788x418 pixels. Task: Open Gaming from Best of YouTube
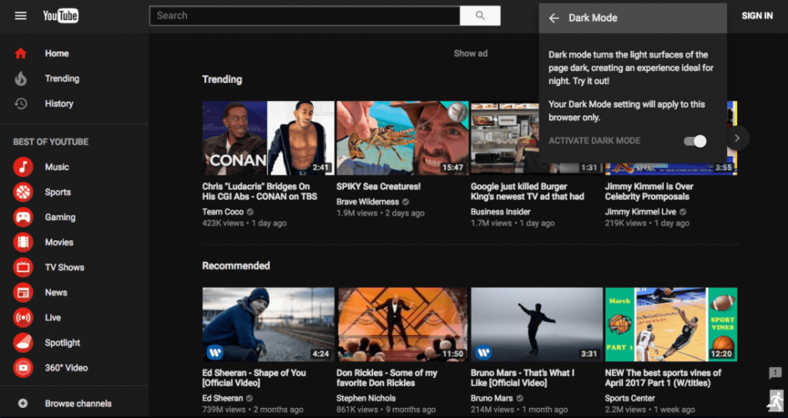click(x=60, y=217)
